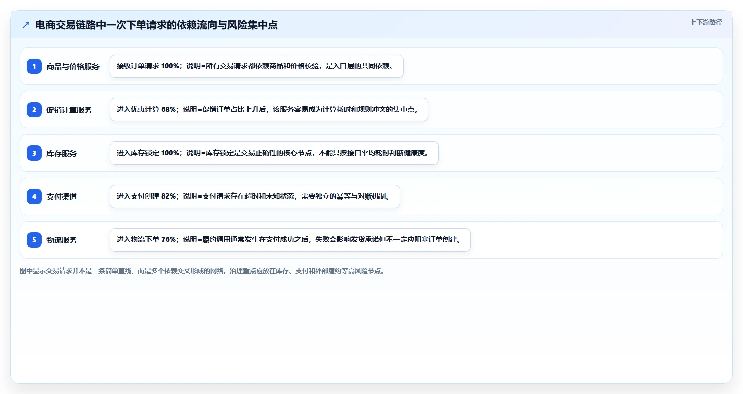The height and width of the screenshot is (394, 743).
Task: Click the 上下游路径 label
Action: (706, 22)
